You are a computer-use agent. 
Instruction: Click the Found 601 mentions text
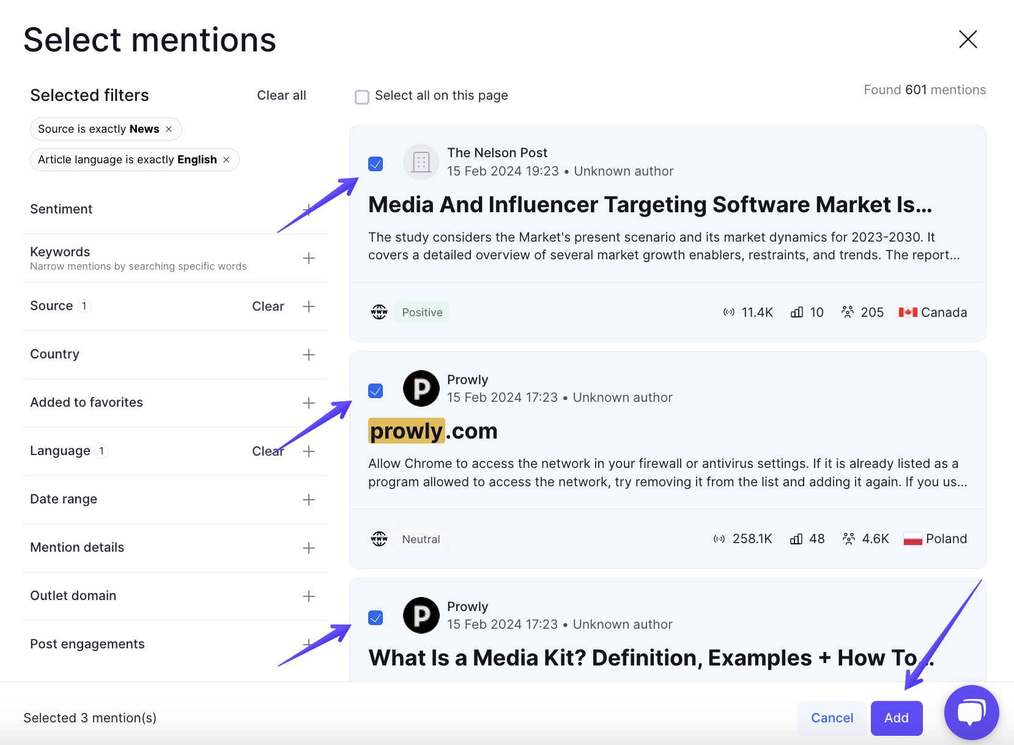(925, 90)
